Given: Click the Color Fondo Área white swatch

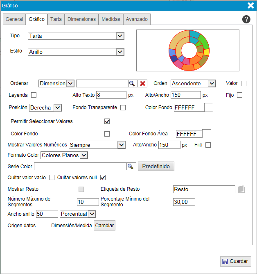Looking at the screenshot, I should (x=207, y=134).
